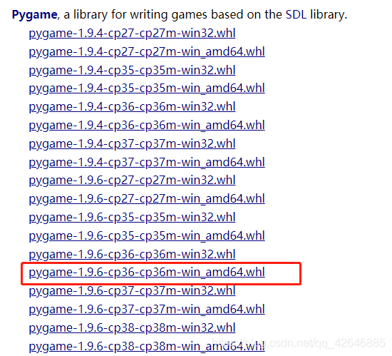392x356 pixels.
Task: Download pygame-1.9.6-cp36-cp36m-win_amd64.whl wheel
Action: point(147,273)
